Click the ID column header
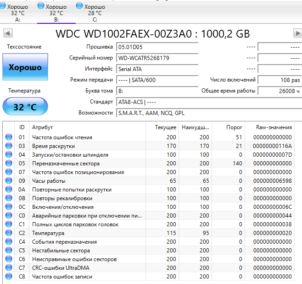The width and height of the screenshot is (302, 284). coord(22,127)
